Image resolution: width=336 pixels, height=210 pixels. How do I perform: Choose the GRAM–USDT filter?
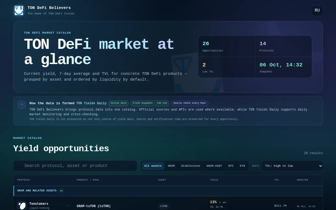[x=214, y=166]
